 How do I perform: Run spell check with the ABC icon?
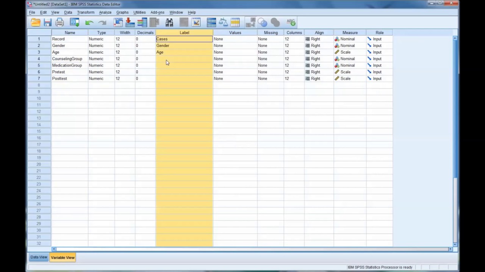291,23
